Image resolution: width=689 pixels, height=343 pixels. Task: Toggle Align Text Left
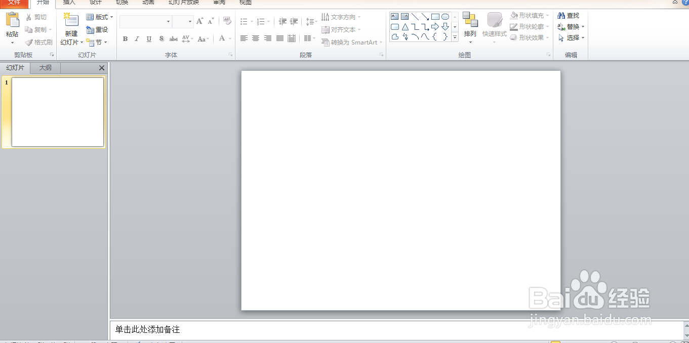[244, 38]
